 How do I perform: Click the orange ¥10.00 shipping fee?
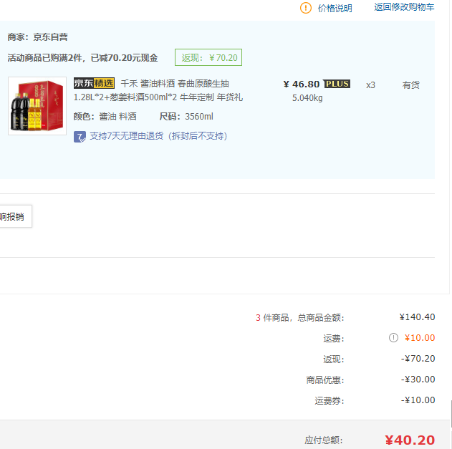pyautogui.click(x=419, y=338)
